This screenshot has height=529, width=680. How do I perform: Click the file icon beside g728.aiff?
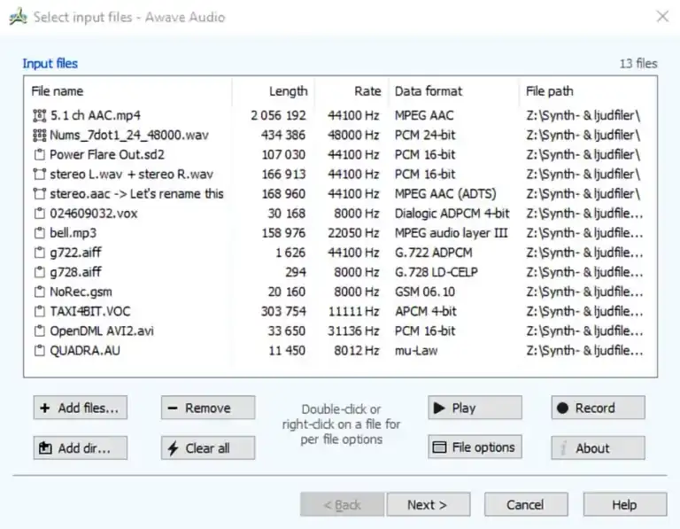pyautogui.click(x=40, y=272)
